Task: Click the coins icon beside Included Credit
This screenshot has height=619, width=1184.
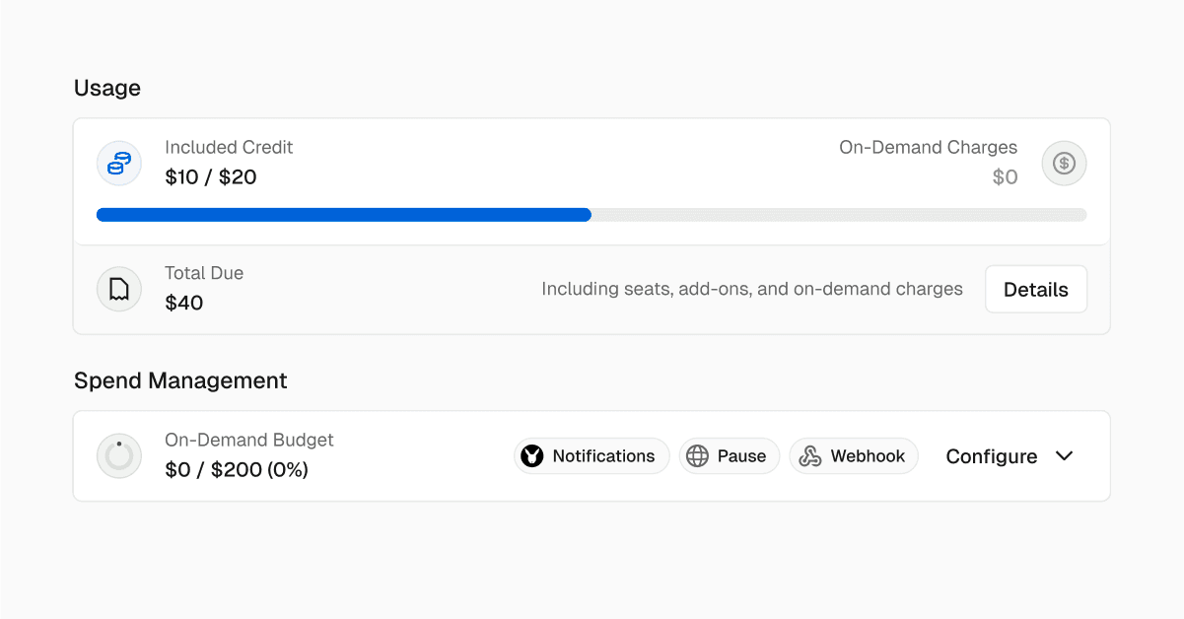Action: tap(119, 163)
